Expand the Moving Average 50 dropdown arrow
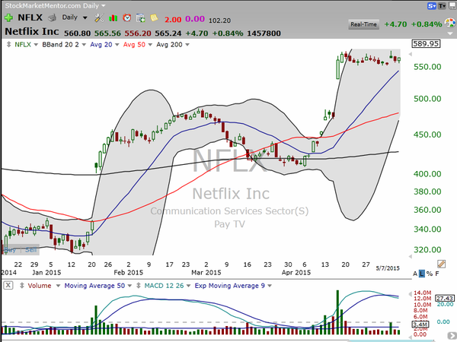Image resolution: width=457 pixels, height=342 pixels. (129, 286)
